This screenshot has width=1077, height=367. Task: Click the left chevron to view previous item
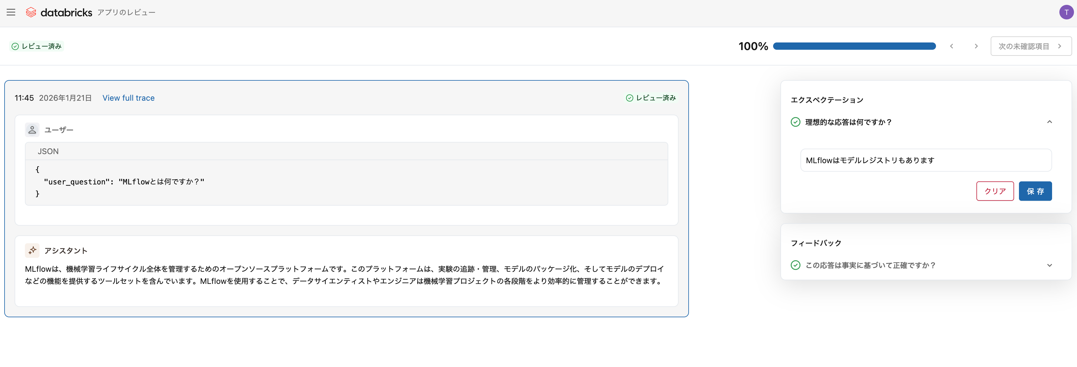click(951, 46)
